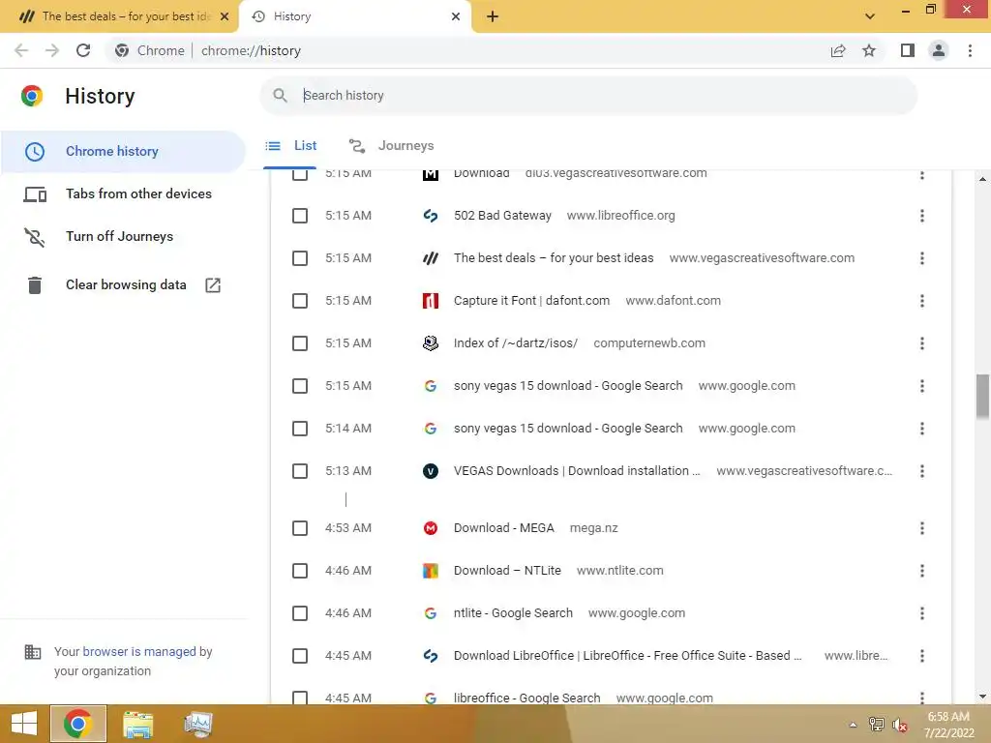Open the side panel icon
This screenshot has height=743, width=991.
pos(908,50)
